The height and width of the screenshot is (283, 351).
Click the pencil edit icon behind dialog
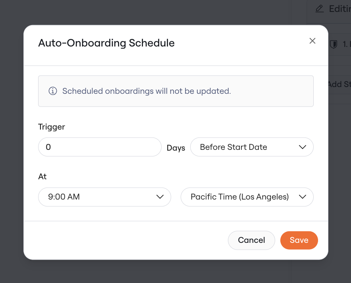320,9
